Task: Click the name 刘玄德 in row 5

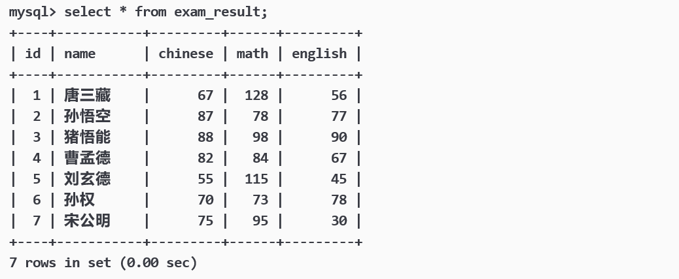Action: (x=87, y=179)
